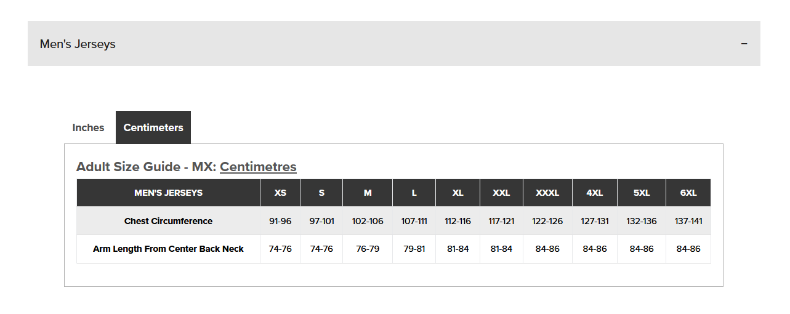This screenshot has height=314, width=790.
Task: Click Arm Length From Center Back Neck label
Action: [168, 249]
